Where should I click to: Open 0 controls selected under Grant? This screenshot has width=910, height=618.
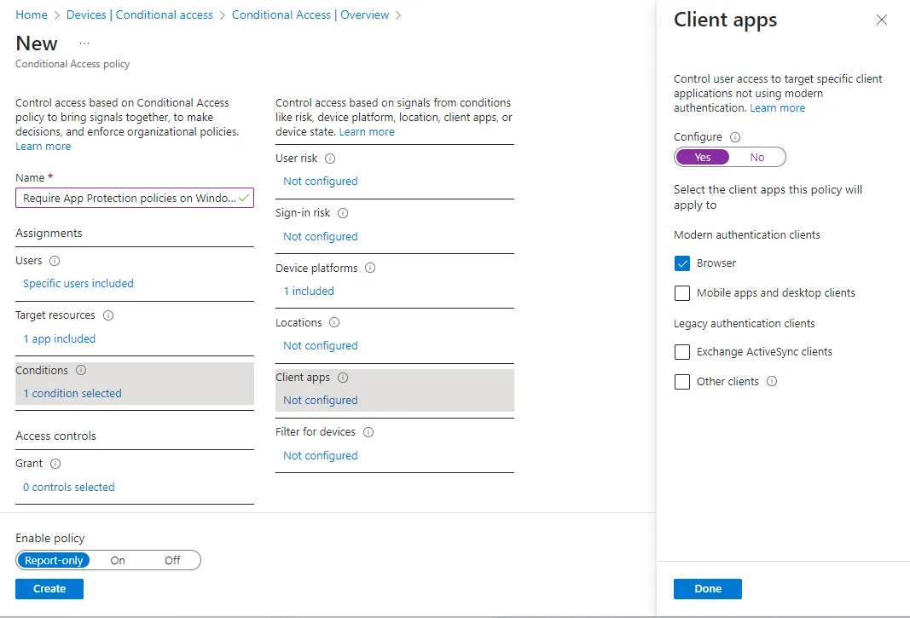coord(69,488)
